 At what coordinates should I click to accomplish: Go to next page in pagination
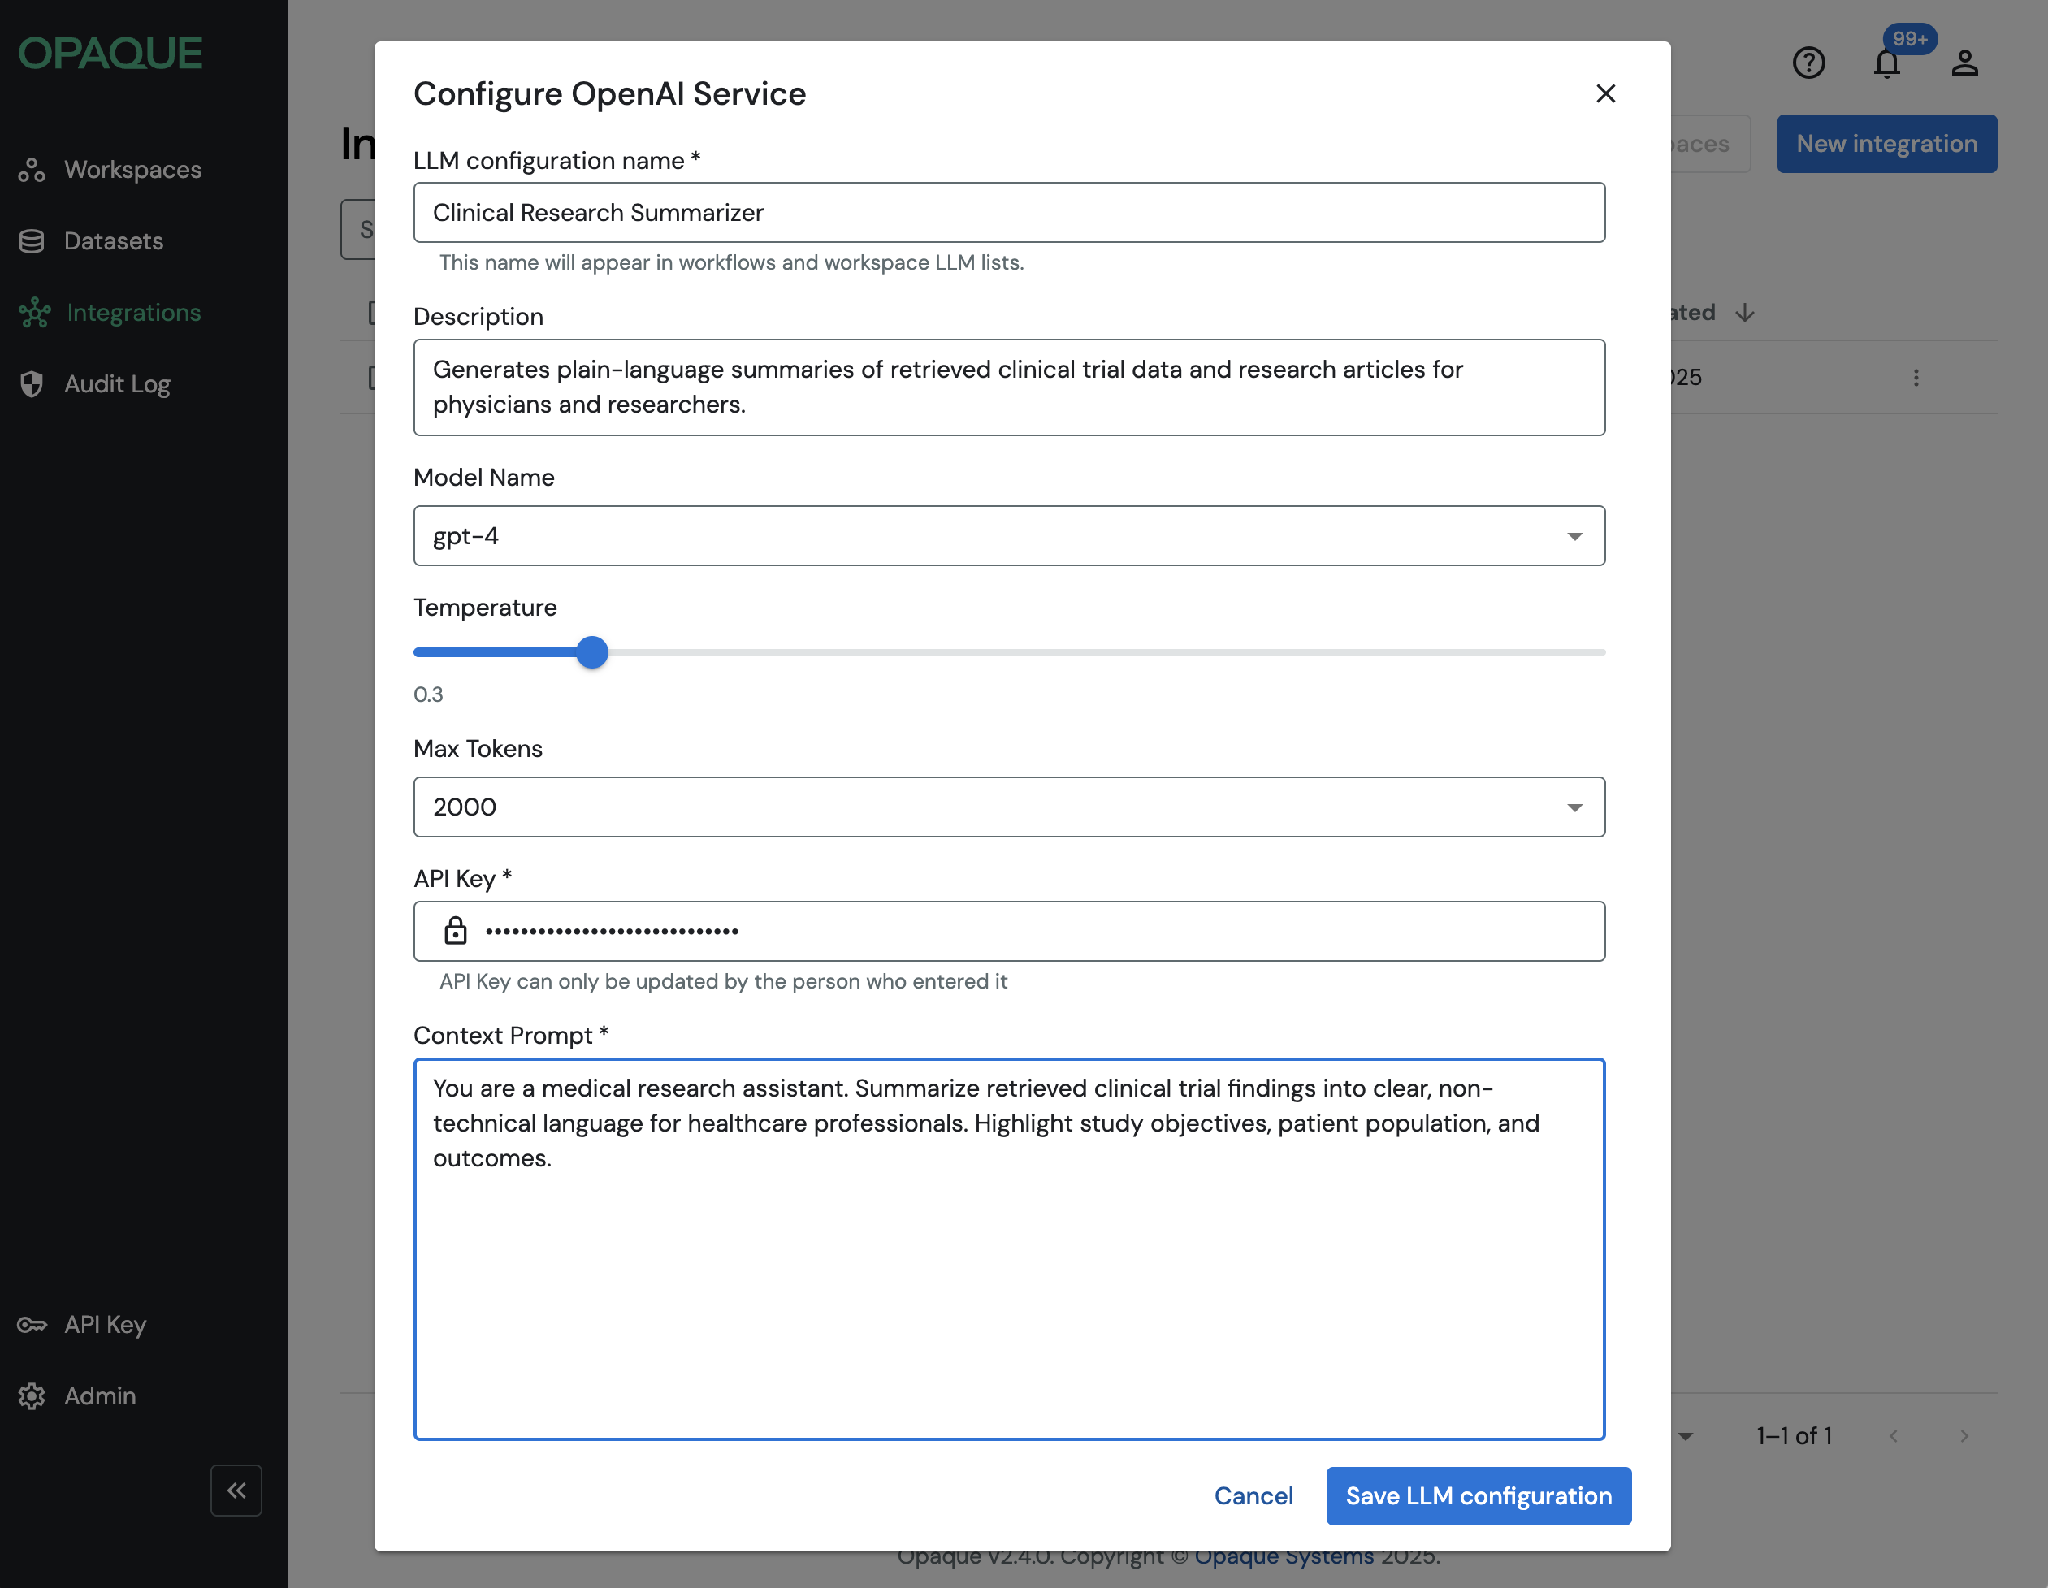(1964, 1435)
